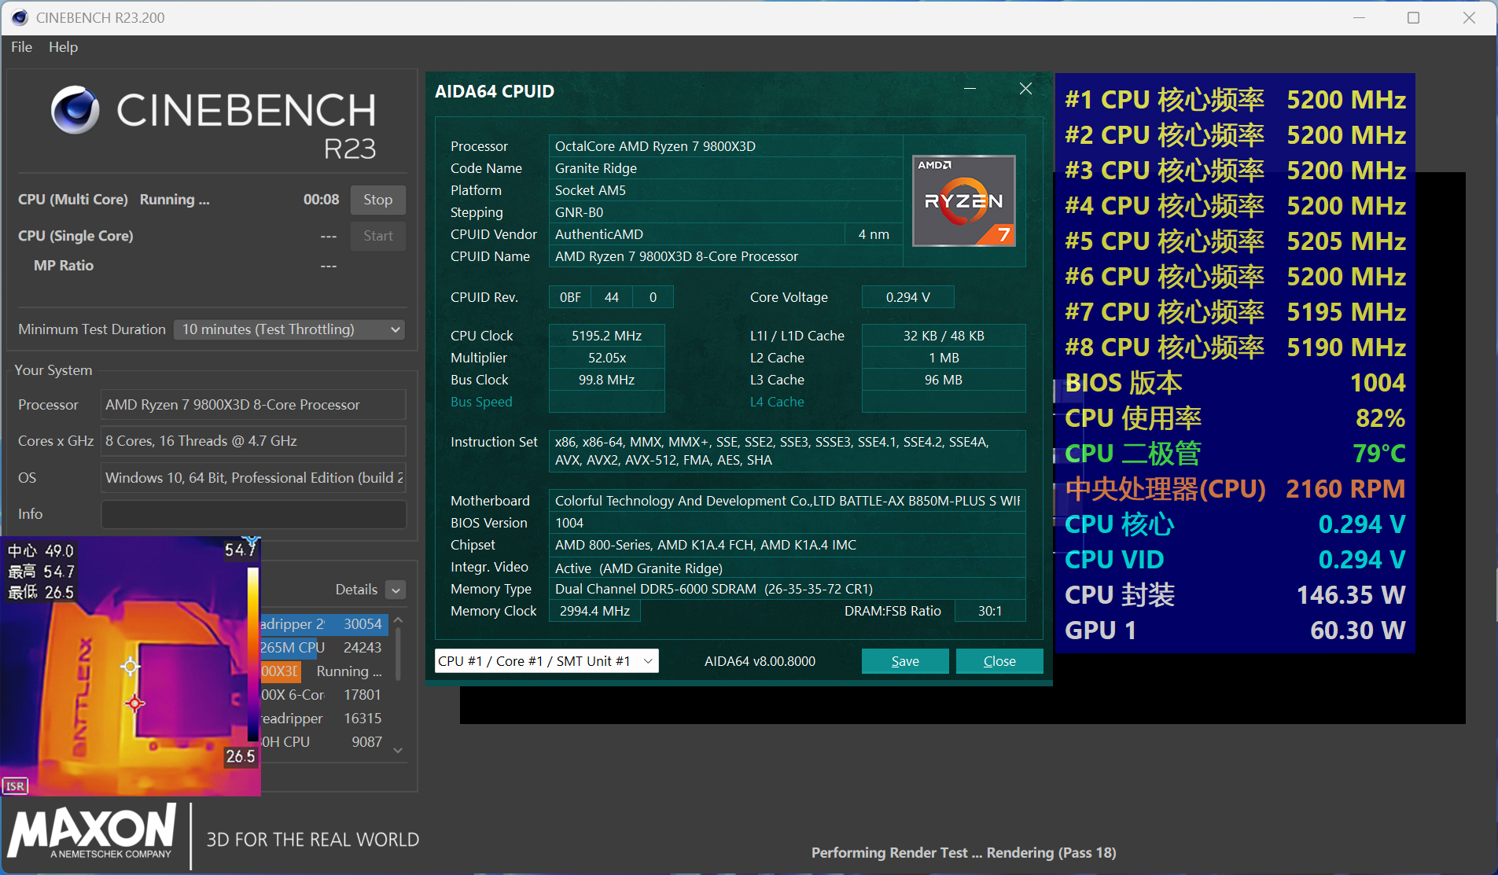Click the Info text field

pyautogui.click(x=253, y=514)
